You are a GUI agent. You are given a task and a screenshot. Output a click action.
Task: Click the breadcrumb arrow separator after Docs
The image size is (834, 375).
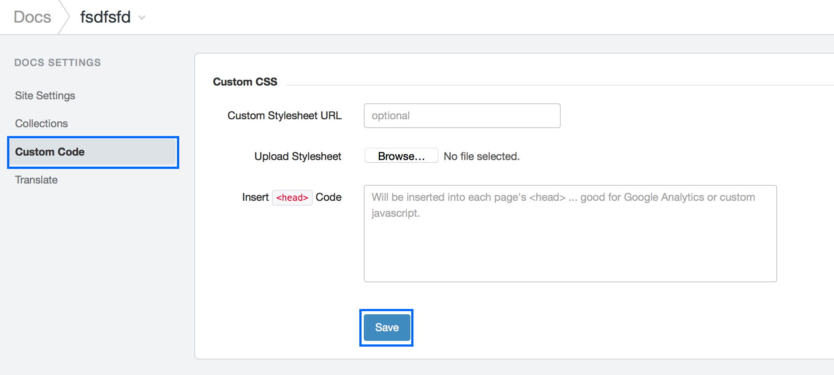click(65, 17)
